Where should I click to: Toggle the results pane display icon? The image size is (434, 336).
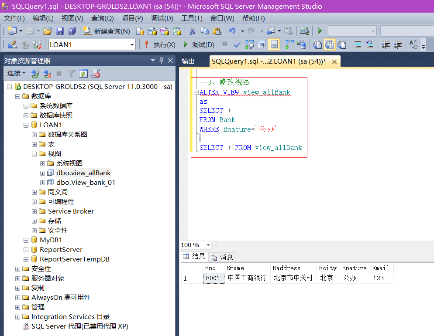(273, 44)
